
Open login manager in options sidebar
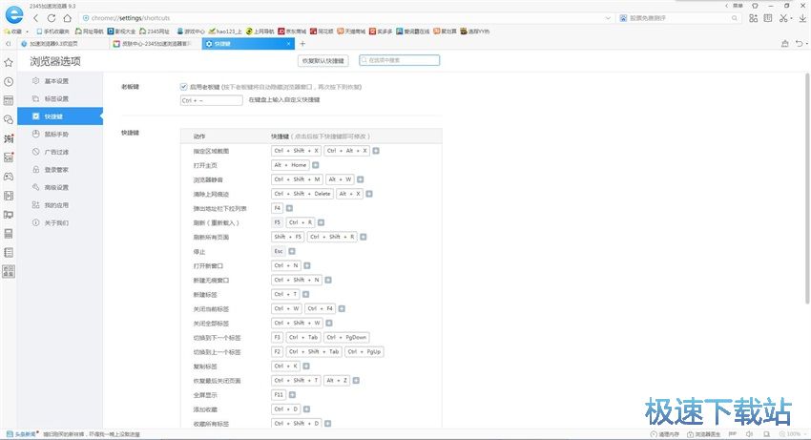coord(60,169)
